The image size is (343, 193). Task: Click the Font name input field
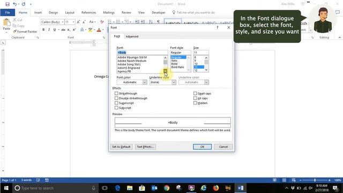click(142, 53)
